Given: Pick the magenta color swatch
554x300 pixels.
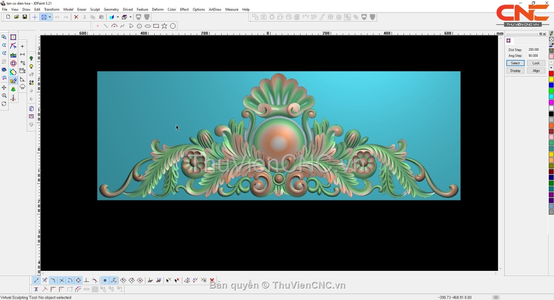Looking at the screenshot, I should point(551,102).
